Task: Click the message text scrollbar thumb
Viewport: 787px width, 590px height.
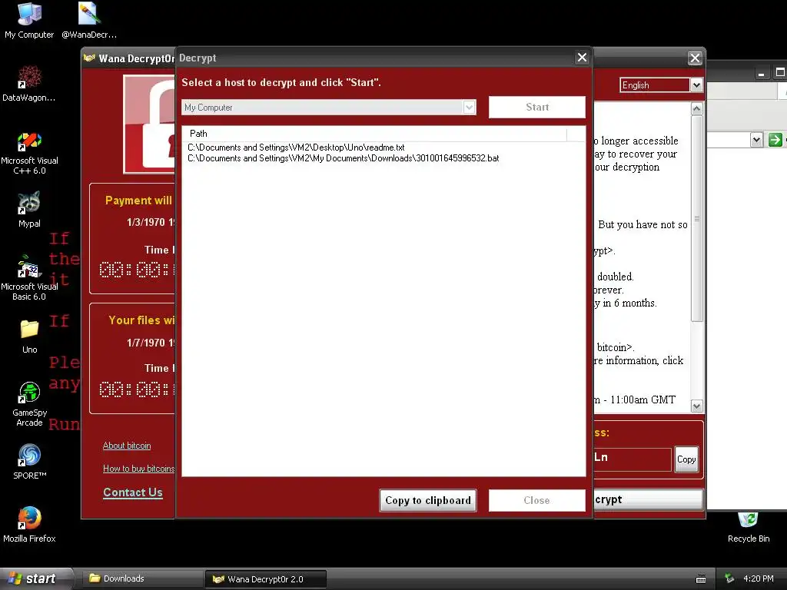Action: pos(696,219)
